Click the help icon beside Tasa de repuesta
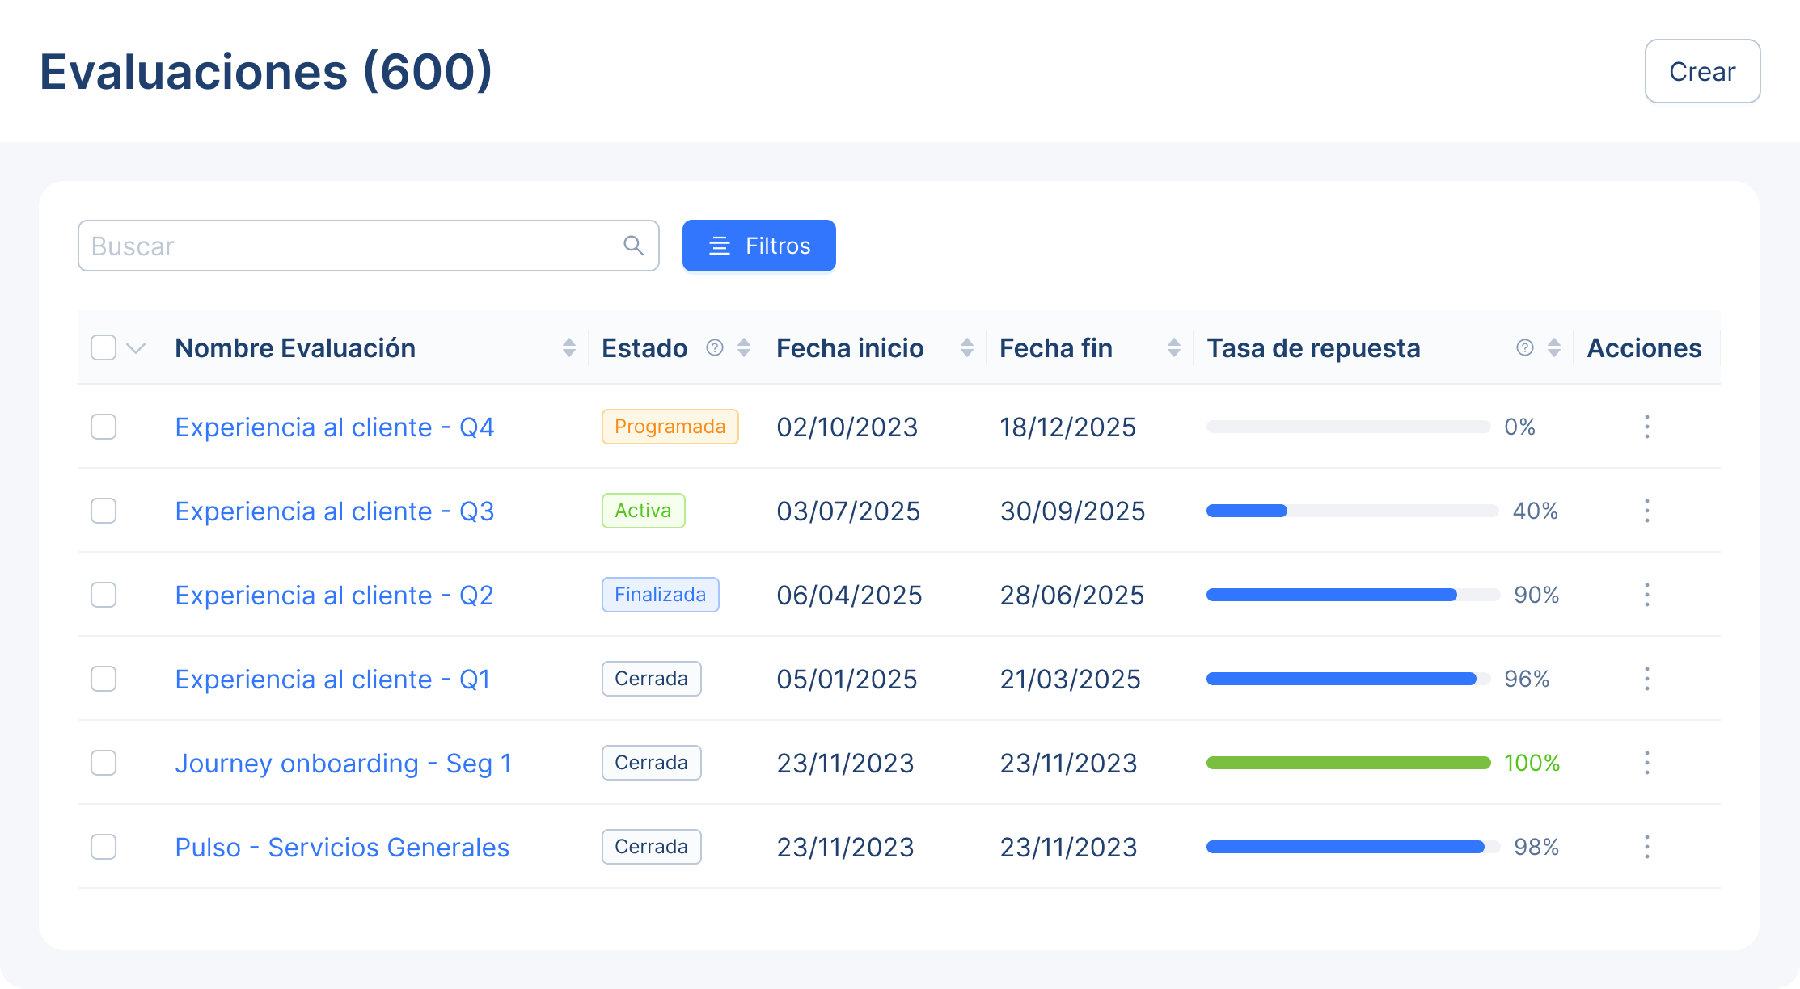The width and height of the screenshot is (1800, 989). click(1525, 347)
